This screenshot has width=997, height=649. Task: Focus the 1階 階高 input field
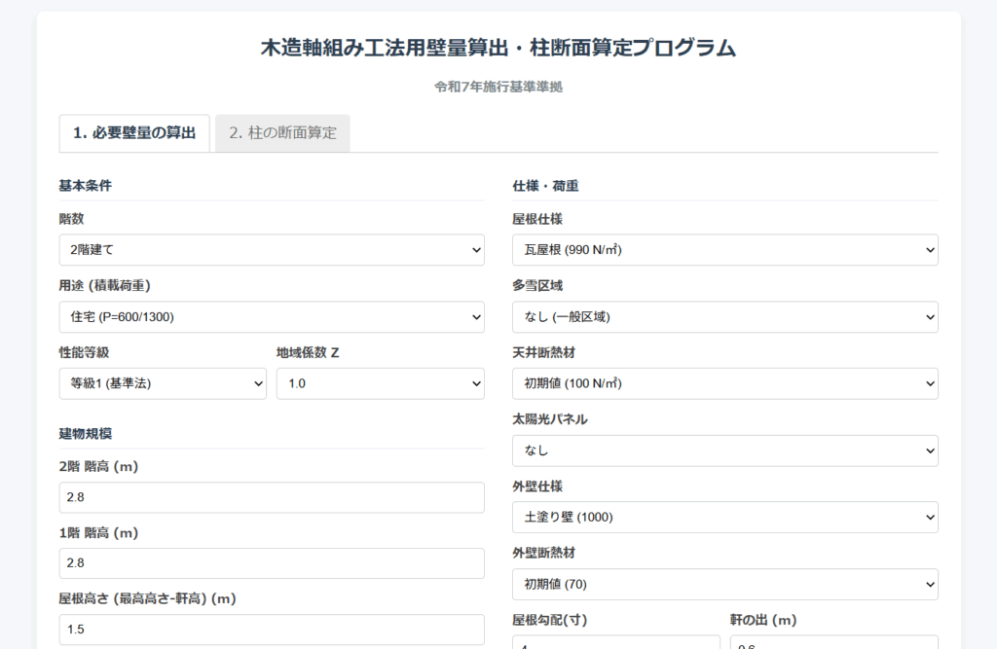(x=272, y=563)
